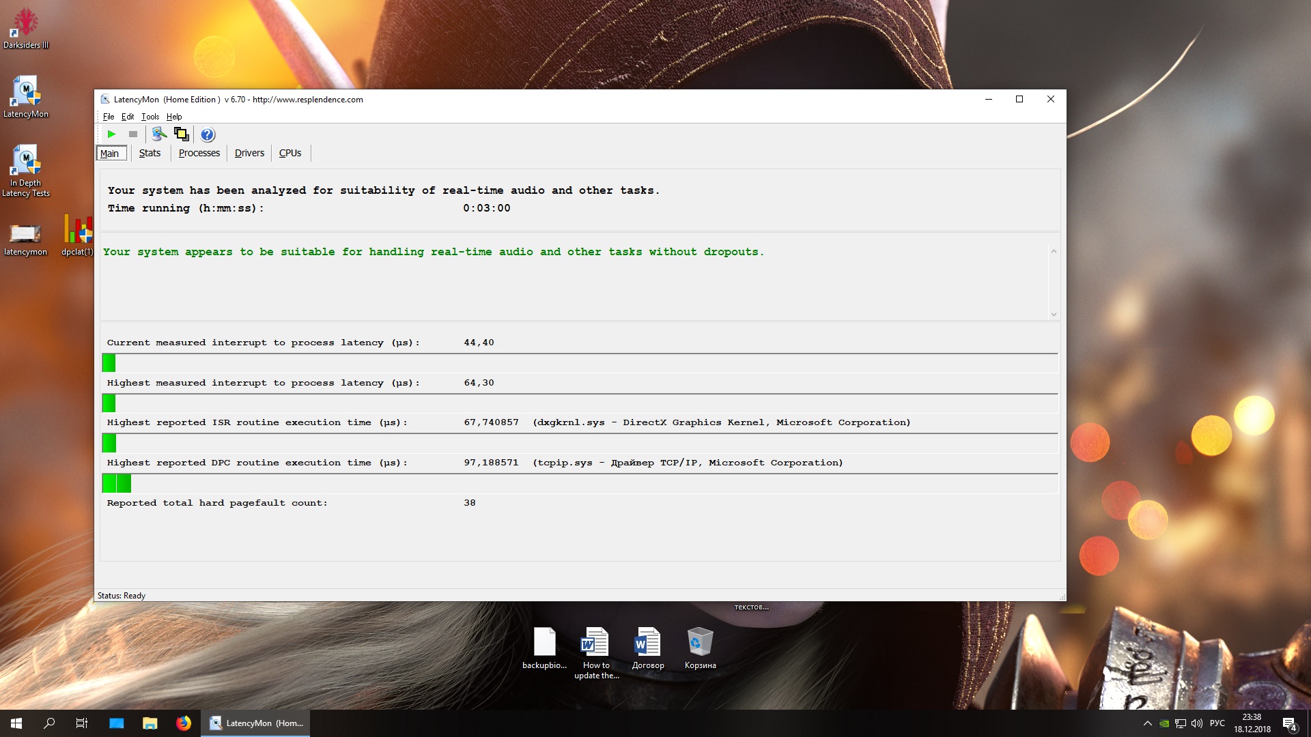The width and height of the screenshot is (1311, 737).
Task: Click the gray stop monitor button
Action: (133, 134)
